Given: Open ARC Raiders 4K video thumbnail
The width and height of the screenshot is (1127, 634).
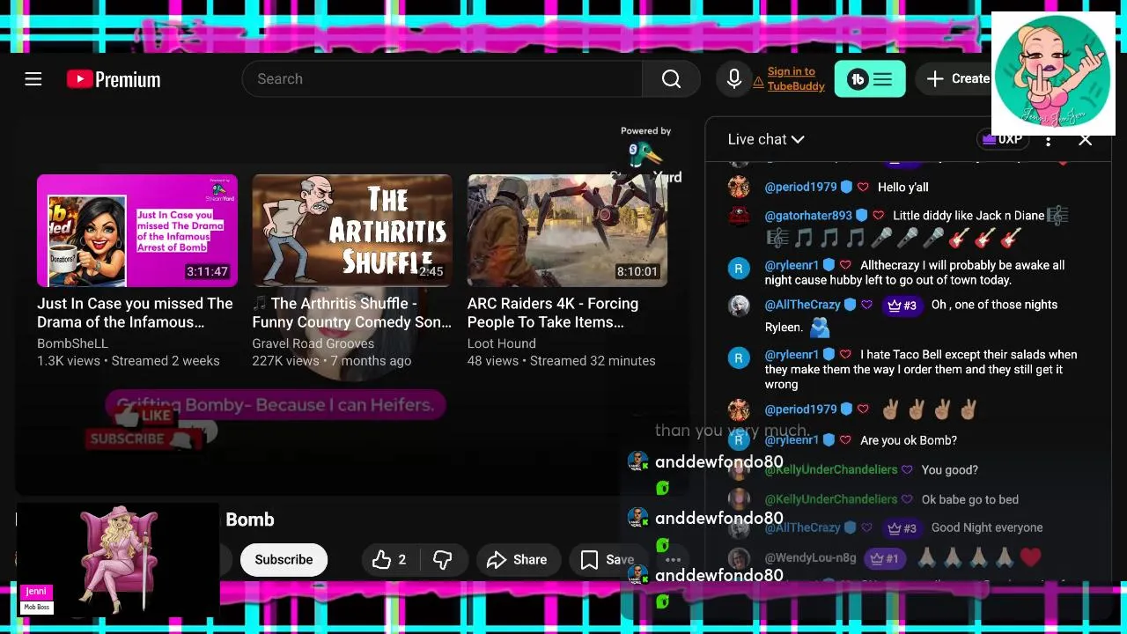Looking at the screenshot, I should point(567,231).
